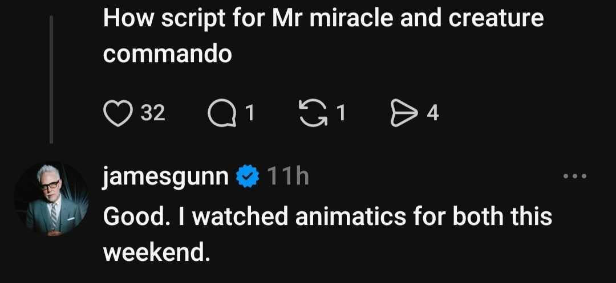Open the reply bubble icon on the post
Viewport: 616px width, 283px height.
pyautogui.click(x=221, y=113)
